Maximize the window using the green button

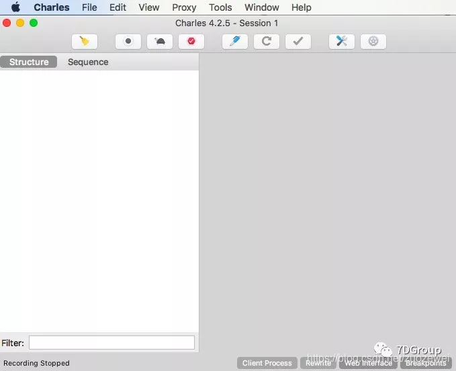click(34, 23)
